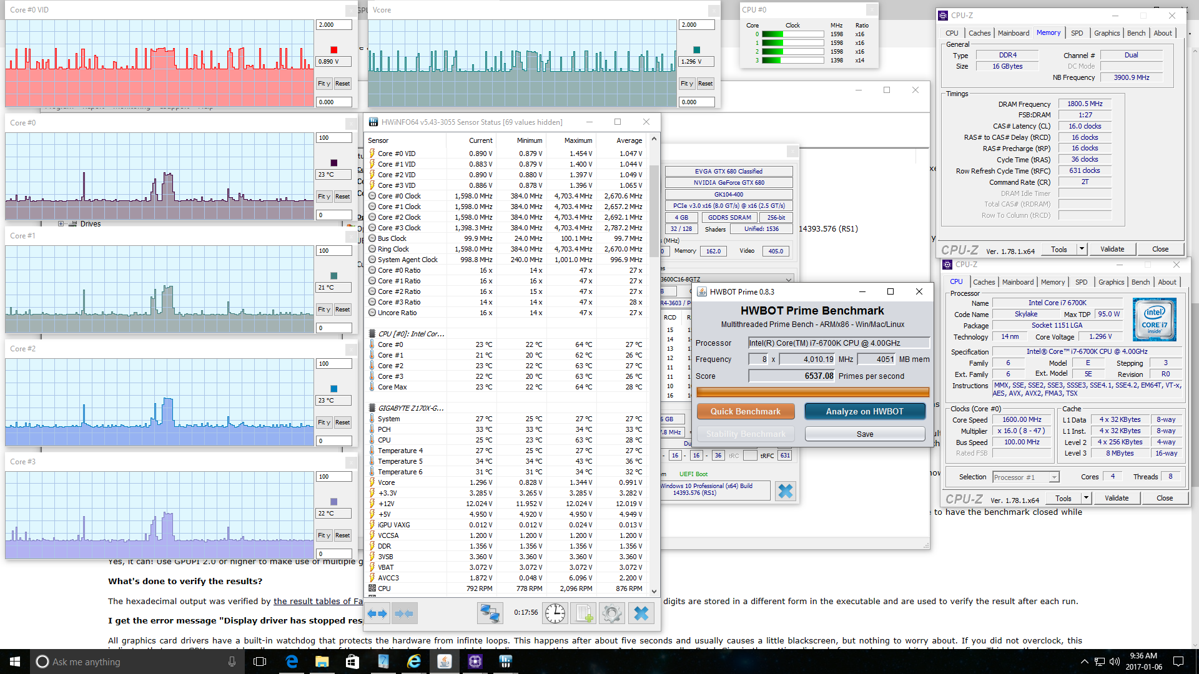Image resolution: width=1199 pixels, height=674 pixels.
Task: Open Internet Explorer from the taskbar
Action: [414, 662]
